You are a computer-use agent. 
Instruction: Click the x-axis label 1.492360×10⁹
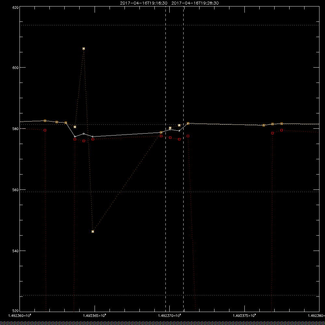click(x=20, y=316)
